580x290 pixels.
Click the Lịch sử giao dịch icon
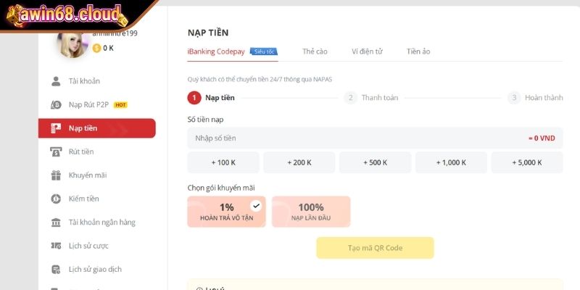point(56,269)
